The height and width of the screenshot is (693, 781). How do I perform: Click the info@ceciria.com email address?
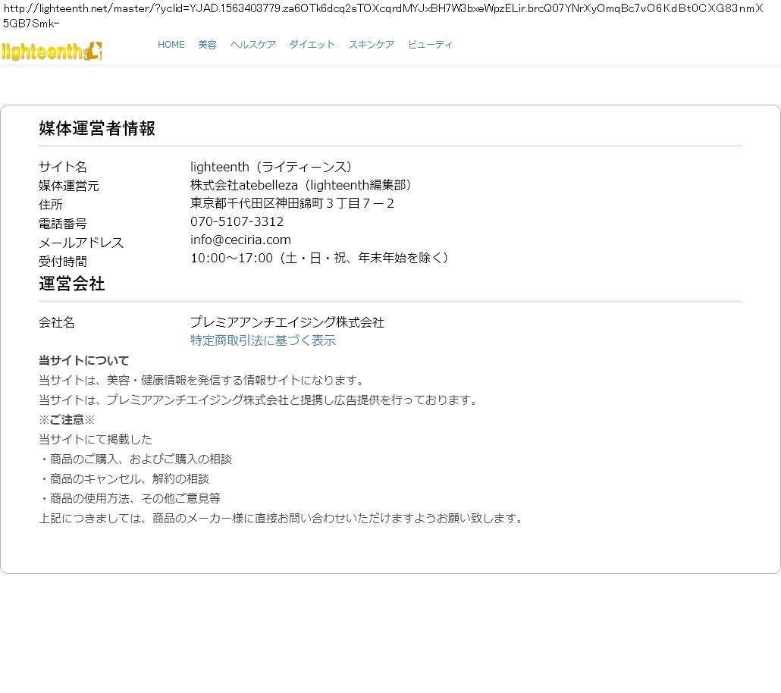coord(240,240)
